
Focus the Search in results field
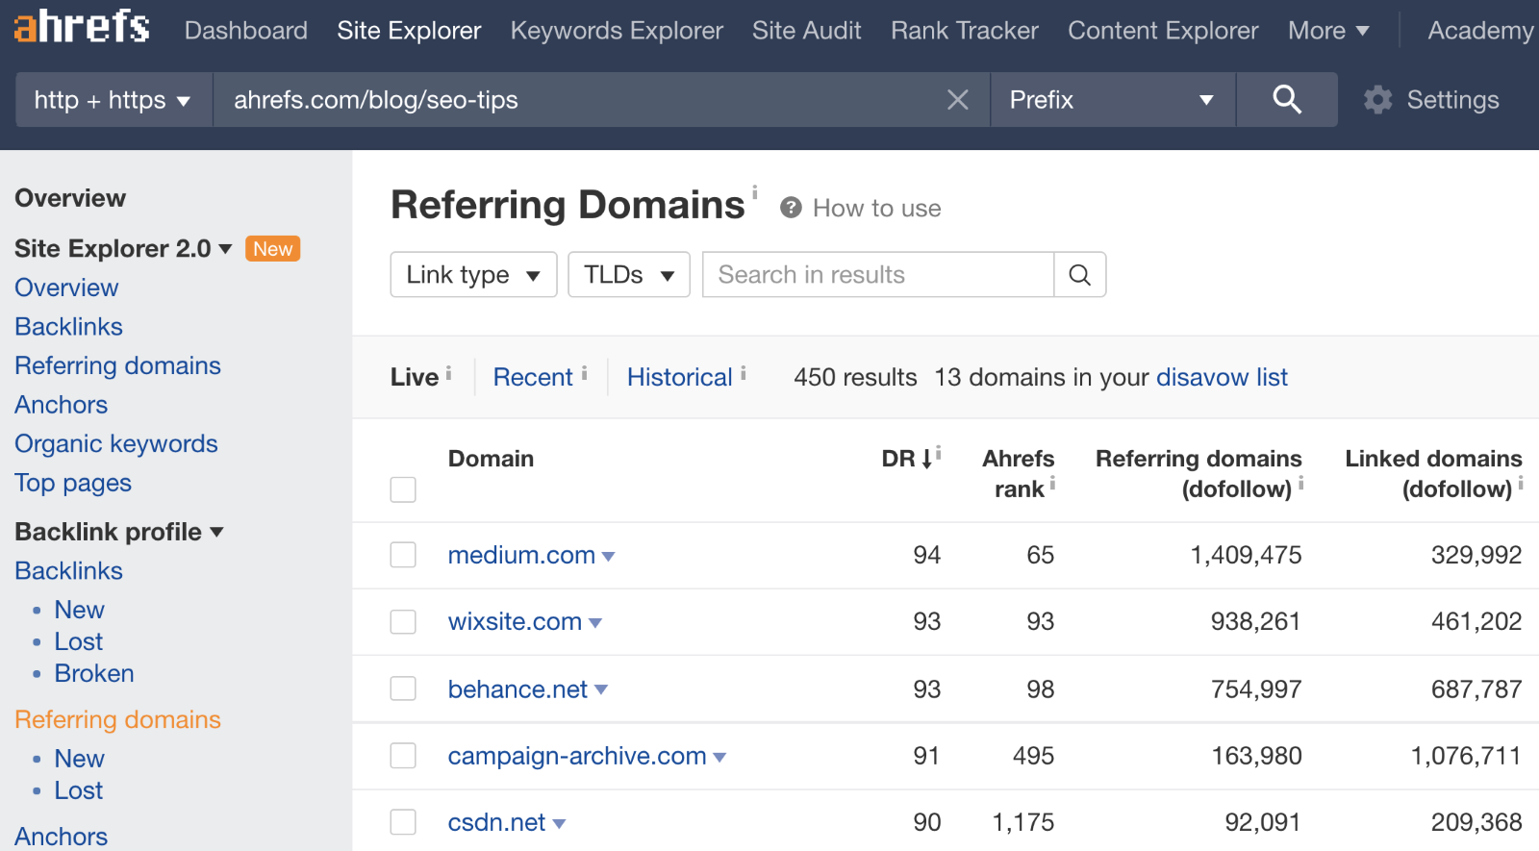click(x=878, y=275)
